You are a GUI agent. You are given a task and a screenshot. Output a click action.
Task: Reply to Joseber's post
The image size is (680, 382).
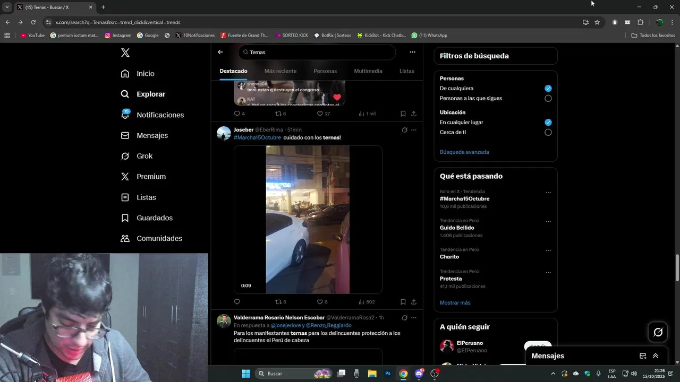(x=237, y=302)
